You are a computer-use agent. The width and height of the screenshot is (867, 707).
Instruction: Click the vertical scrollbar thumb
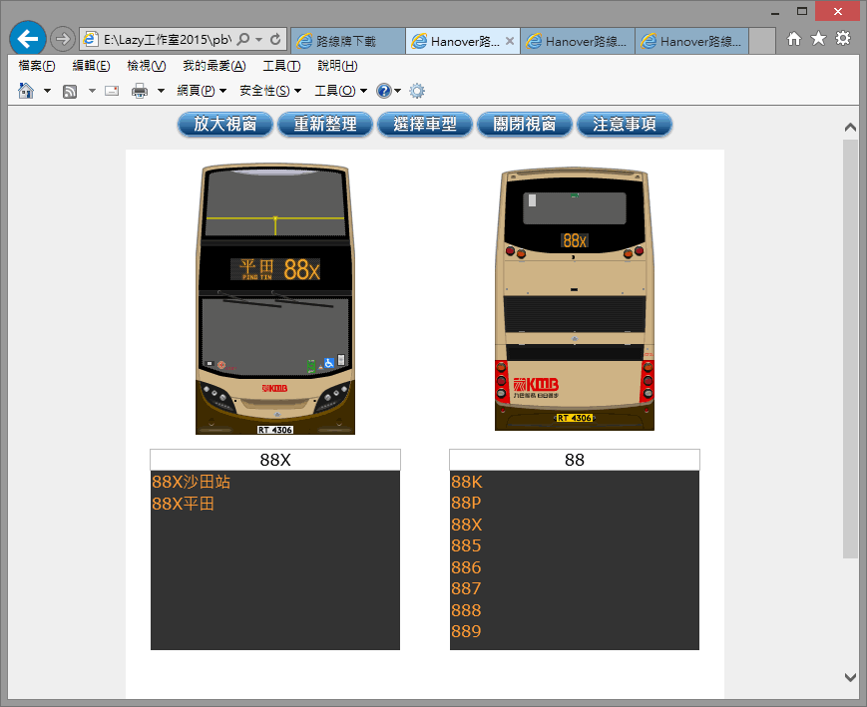(x=850, y=349)
